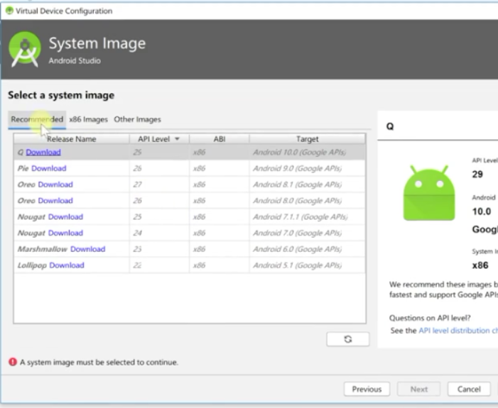Click the Previous button

tap(367, 389)
